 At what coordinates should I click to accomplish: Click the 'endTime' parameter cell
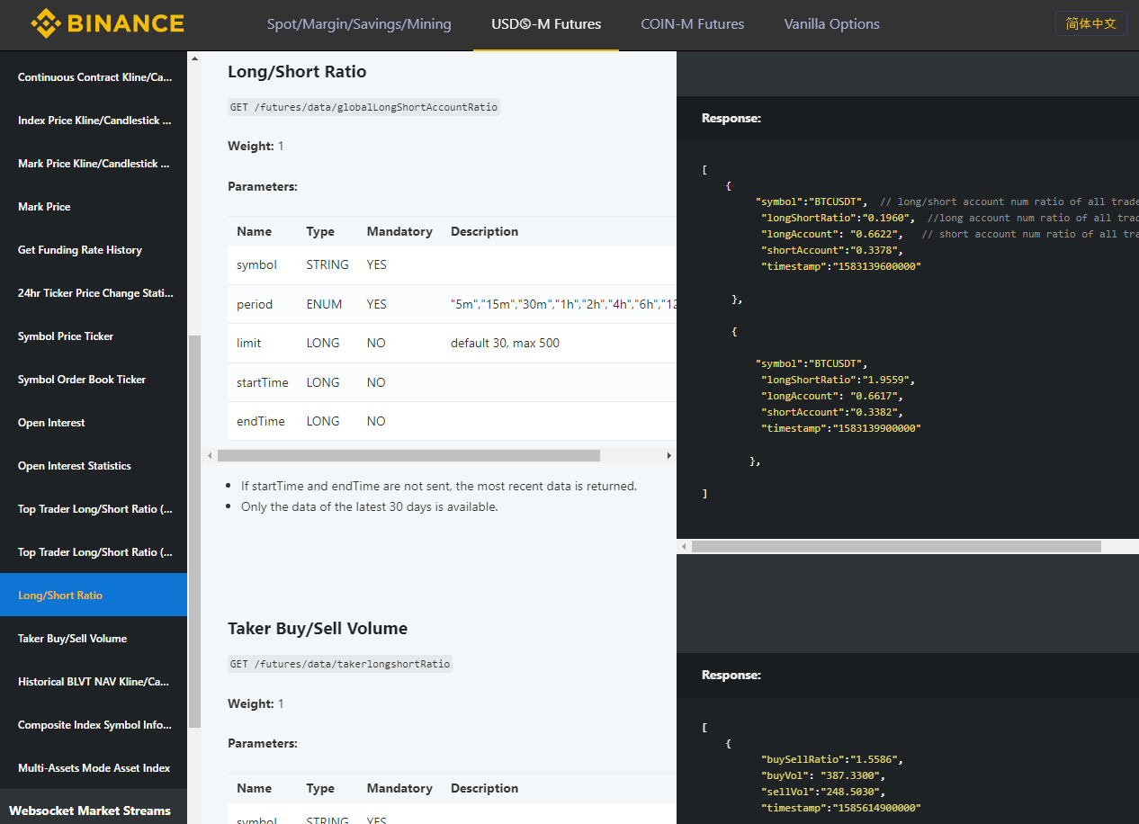tap(261, 421)
